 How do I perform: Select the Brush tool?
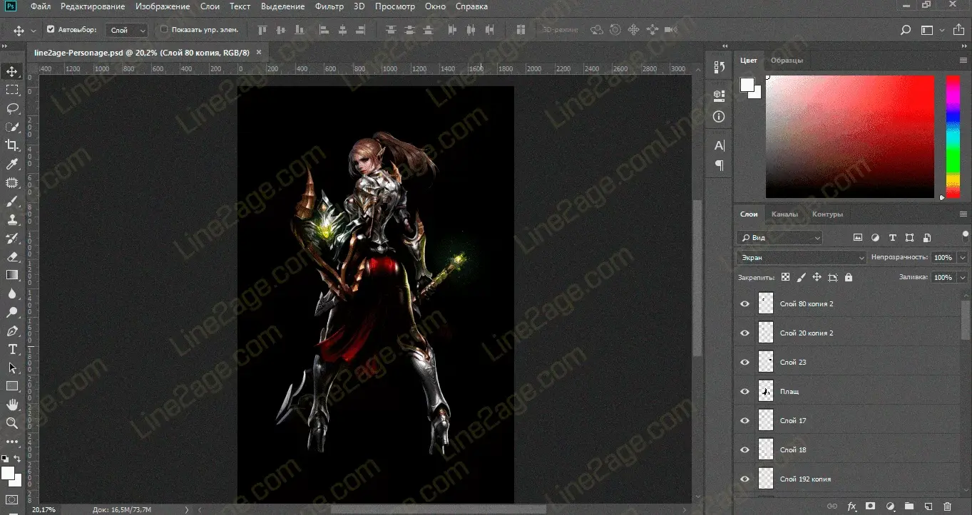click(12, 202)
